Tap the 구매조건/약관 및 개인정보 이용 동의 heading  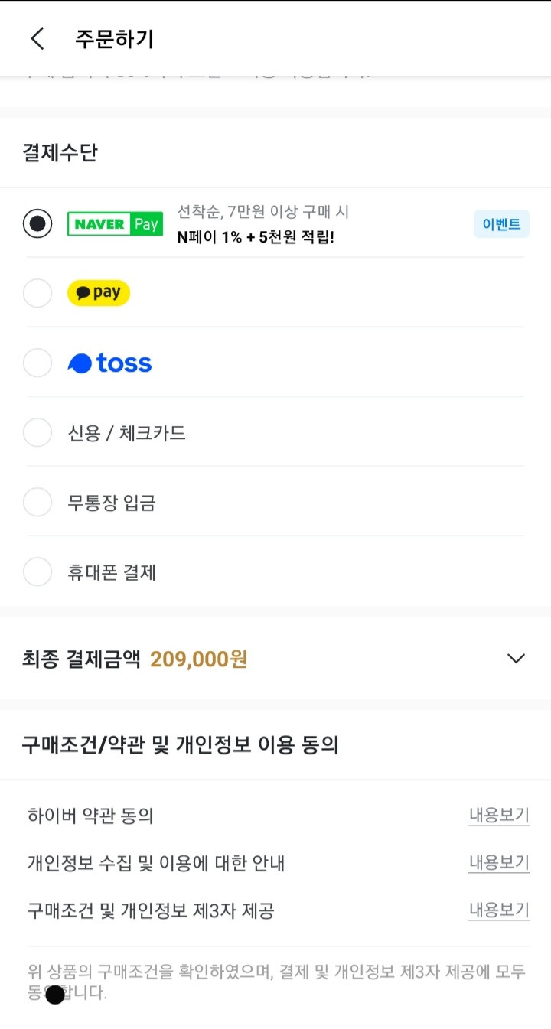tap(180, 744)
